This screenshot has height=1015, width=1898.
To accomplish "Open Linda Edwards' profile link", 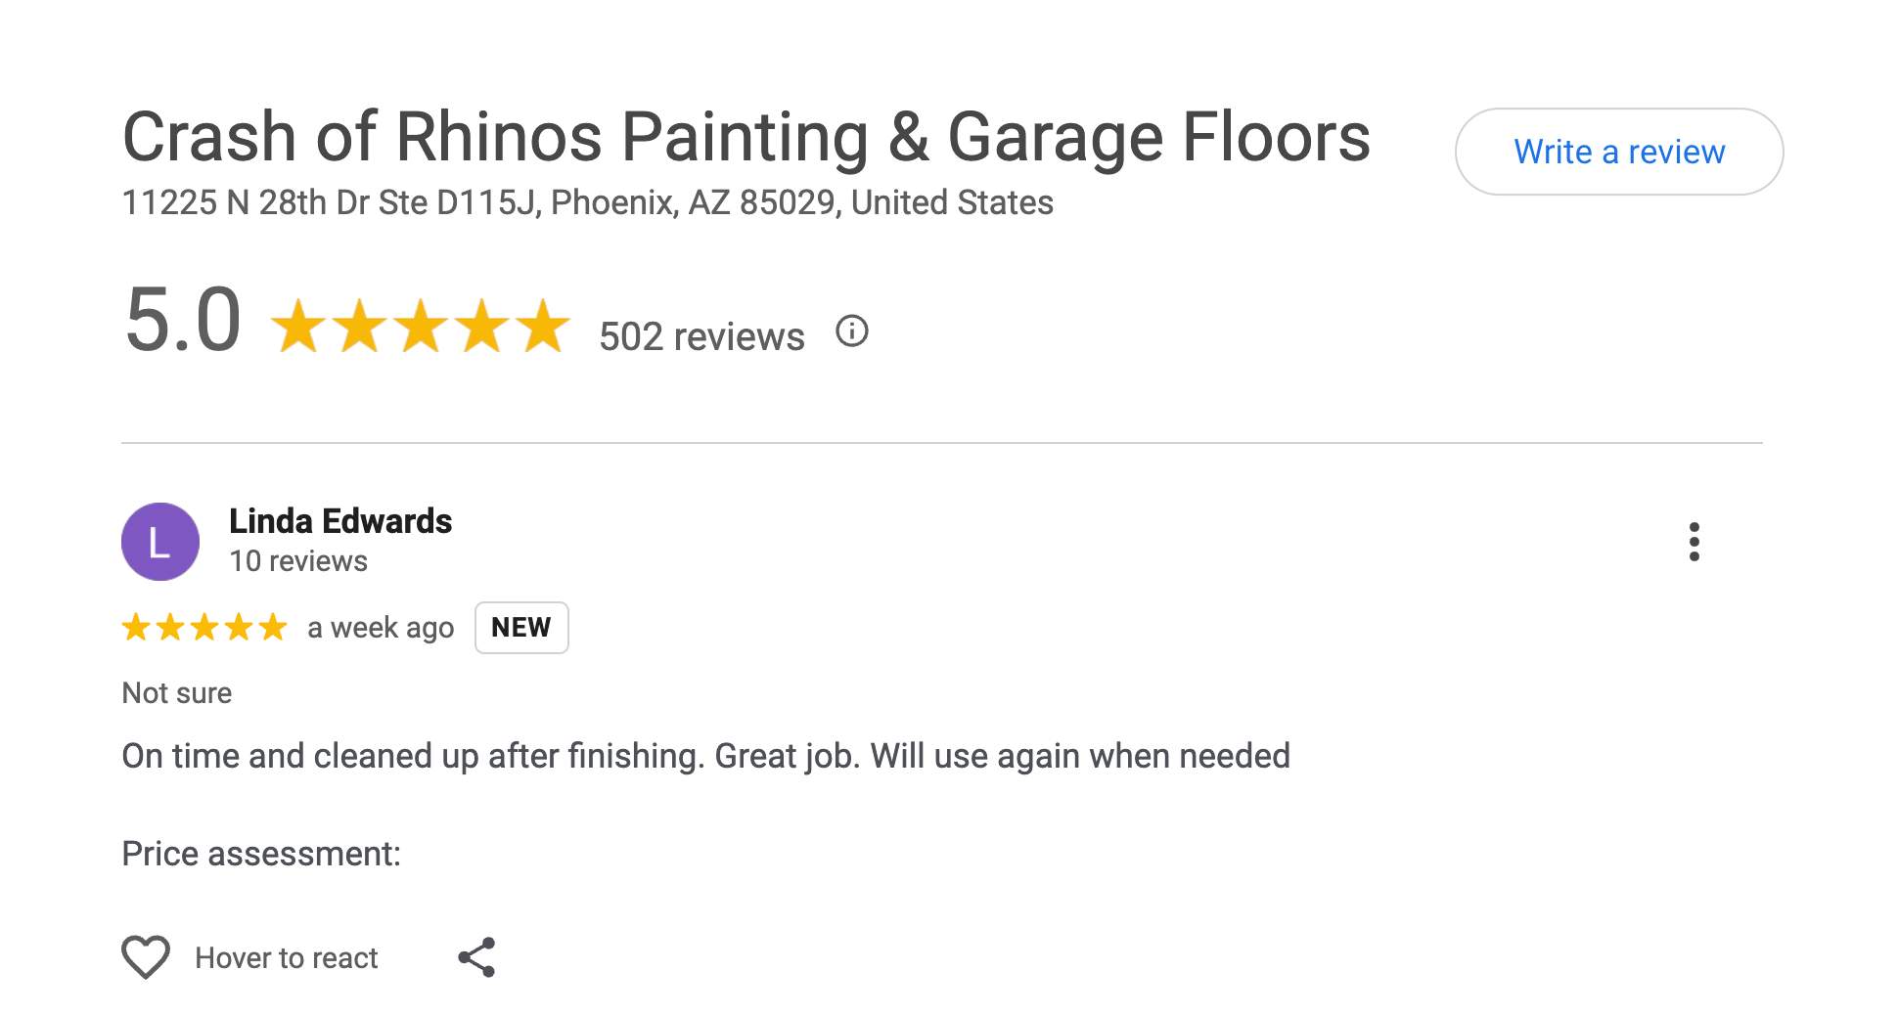I will pyautogui.click(x=339, y=521).
